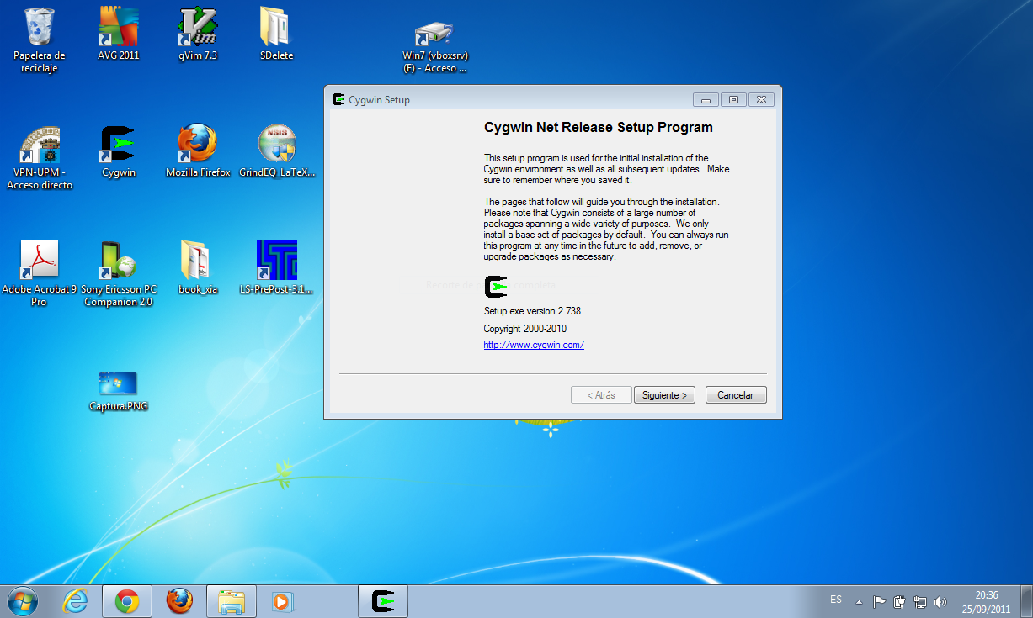Cancel the Cygwin Setup wizard
This screenshot has width=1033, height=618.
735,394
